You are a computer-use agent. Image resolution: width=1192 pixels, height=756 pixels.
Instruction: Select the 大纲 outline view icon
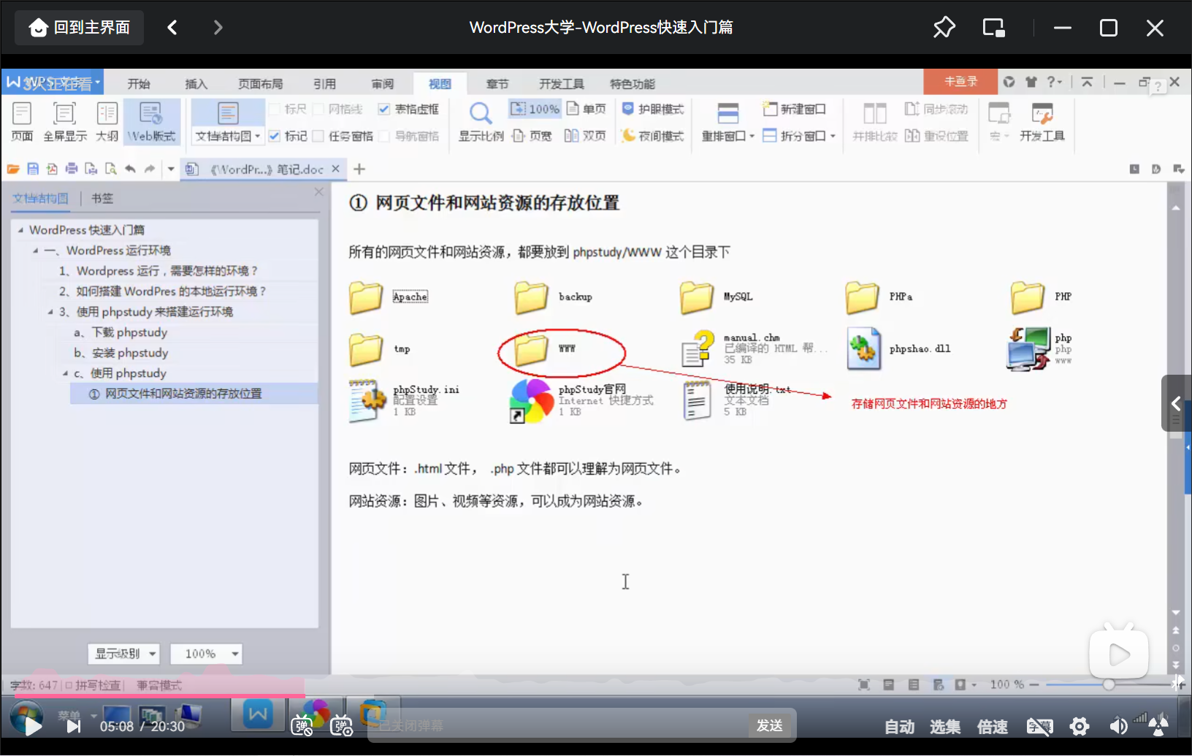click(x=107, y=121)
